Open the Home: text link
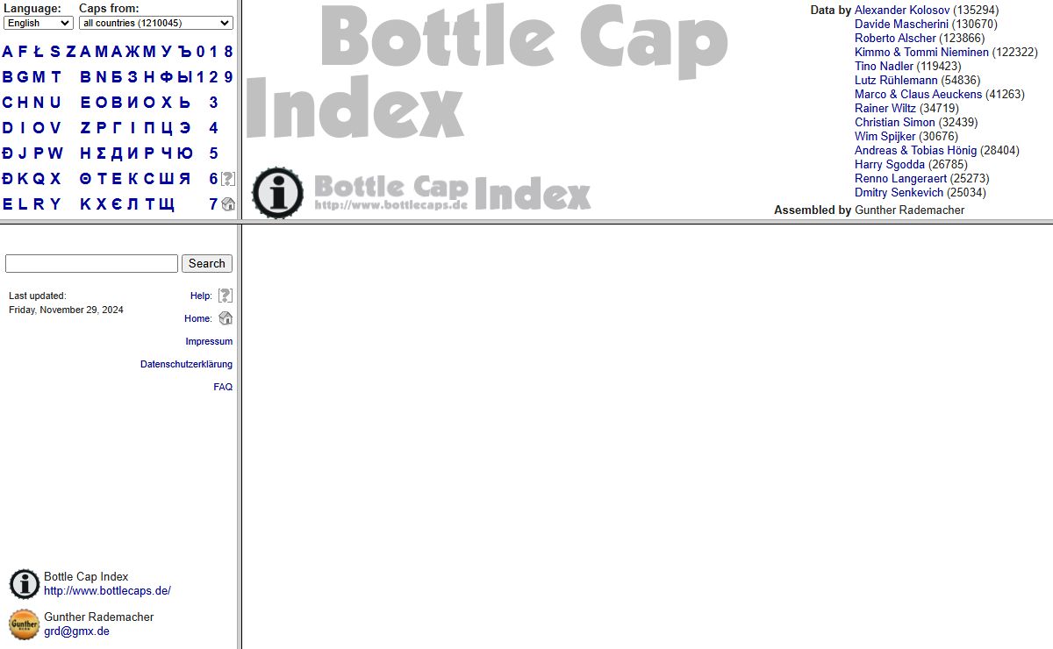1053x649 pixels. pos(198,318)
